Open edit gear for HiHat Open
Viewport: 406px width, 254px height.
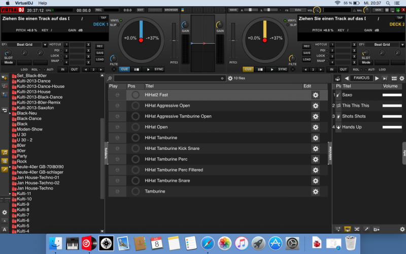pyautogui.click(x=315, y=127)
